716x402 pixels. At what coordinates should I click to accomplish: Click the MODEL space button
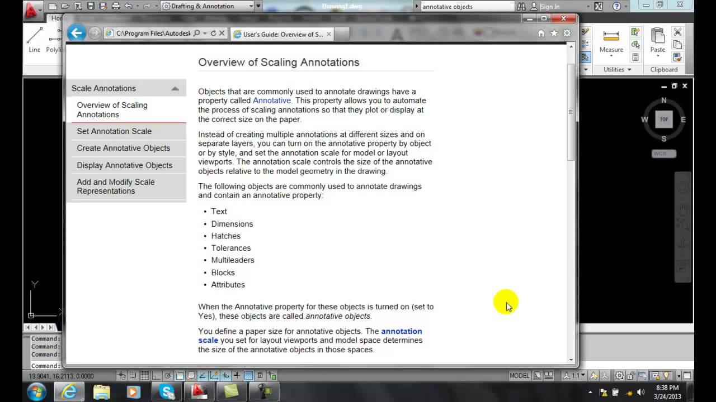[520, 376]
